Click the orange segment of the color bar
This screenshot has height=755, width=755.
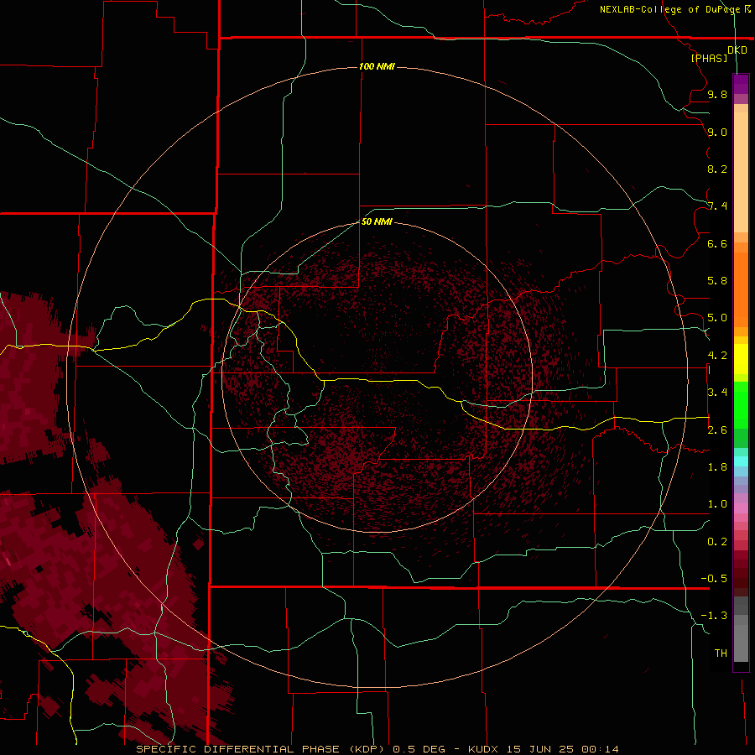[741, 289]
